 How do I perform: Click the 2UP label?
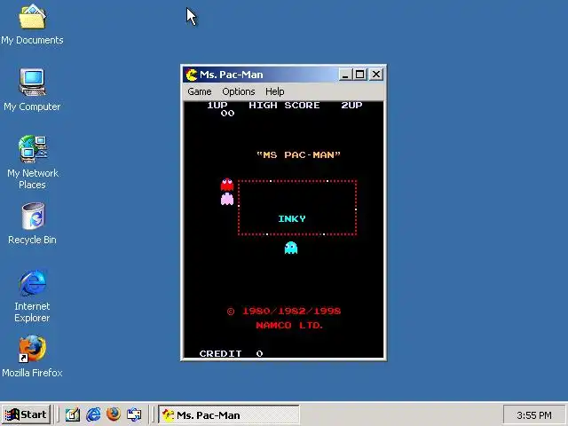point(351,106)
